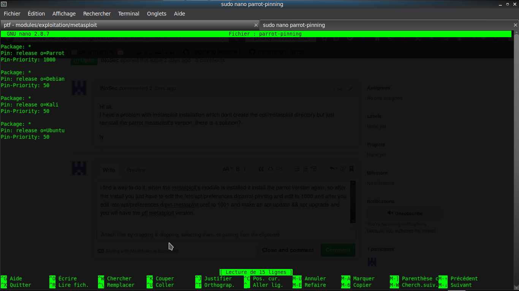Select the bookmark saved reply icon

[351, 169]
